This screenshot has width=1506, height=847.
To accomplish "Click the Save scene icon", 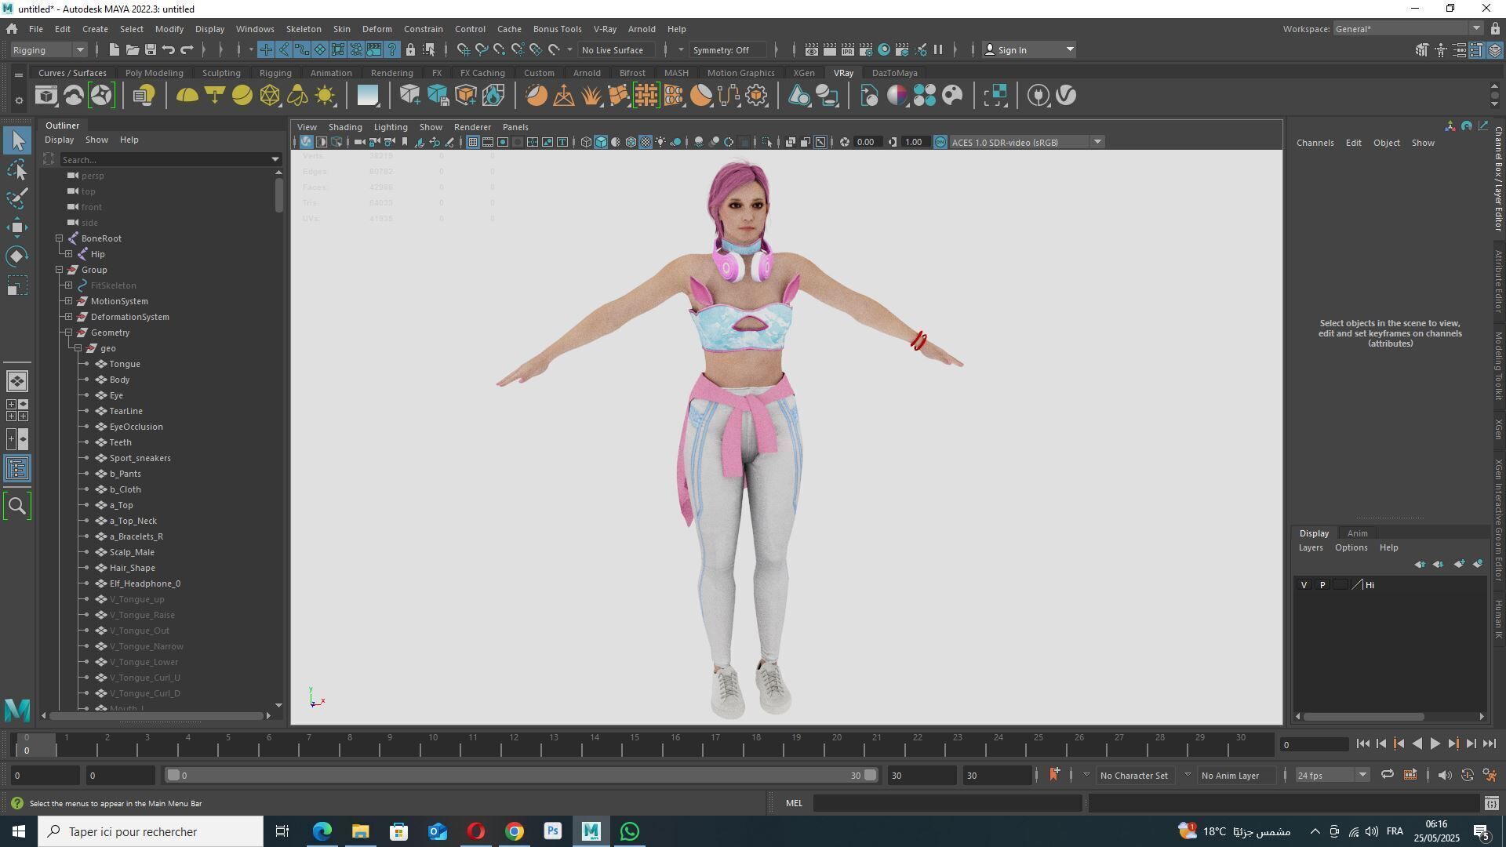I will pos(150,50).
